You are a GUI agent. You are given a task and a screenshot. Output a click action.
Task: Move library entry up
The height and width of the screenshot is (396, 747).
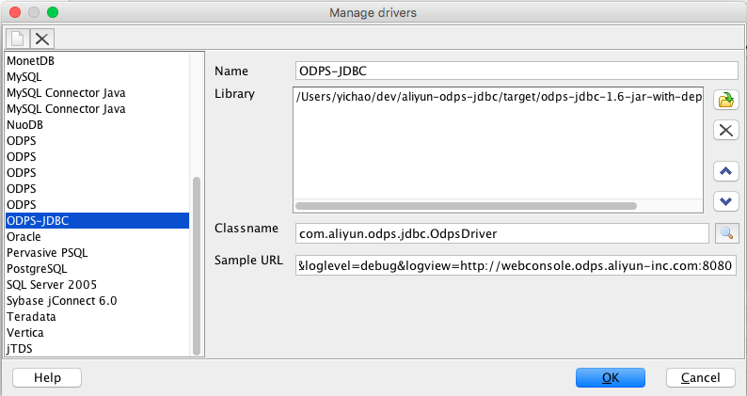[x=724, y=171]
